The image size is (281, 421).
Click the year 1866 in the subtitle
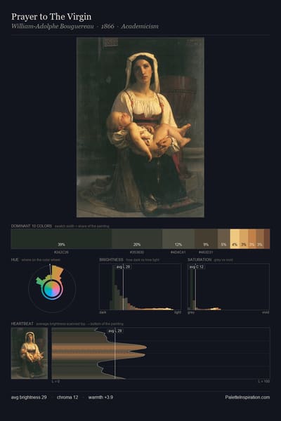pos(107,27)
